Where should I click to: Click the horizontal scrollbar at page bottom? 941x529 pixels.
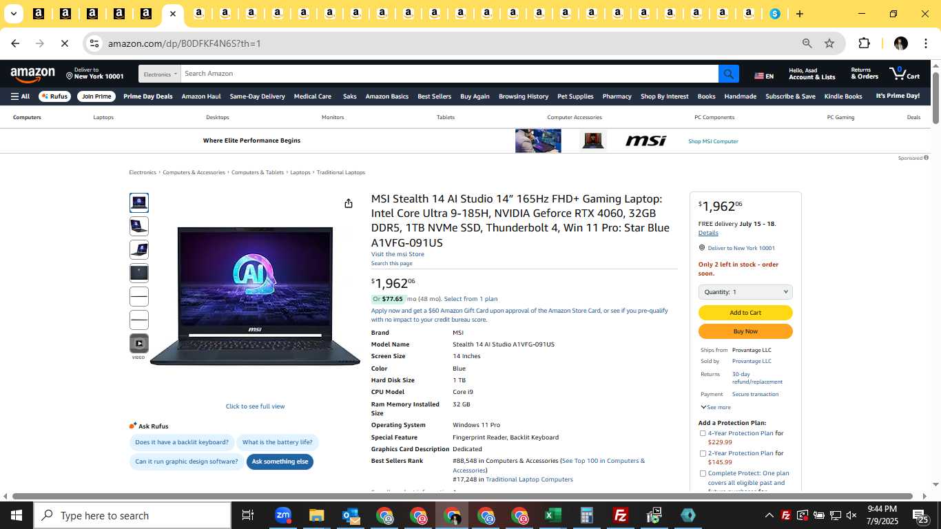(462, 496)
